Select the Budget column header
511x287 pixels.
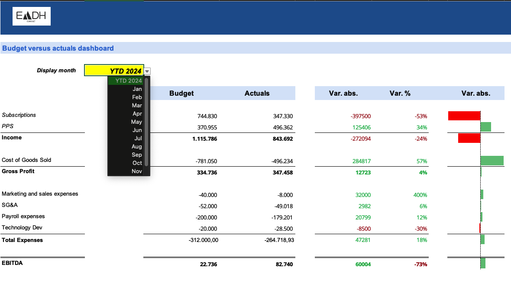[x=181, y=93]
